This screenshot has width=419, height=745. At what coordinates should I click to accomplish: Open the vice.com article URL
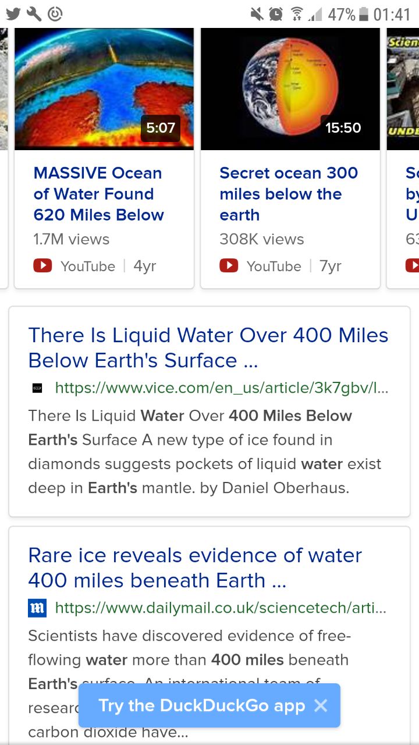pos(222,388)
